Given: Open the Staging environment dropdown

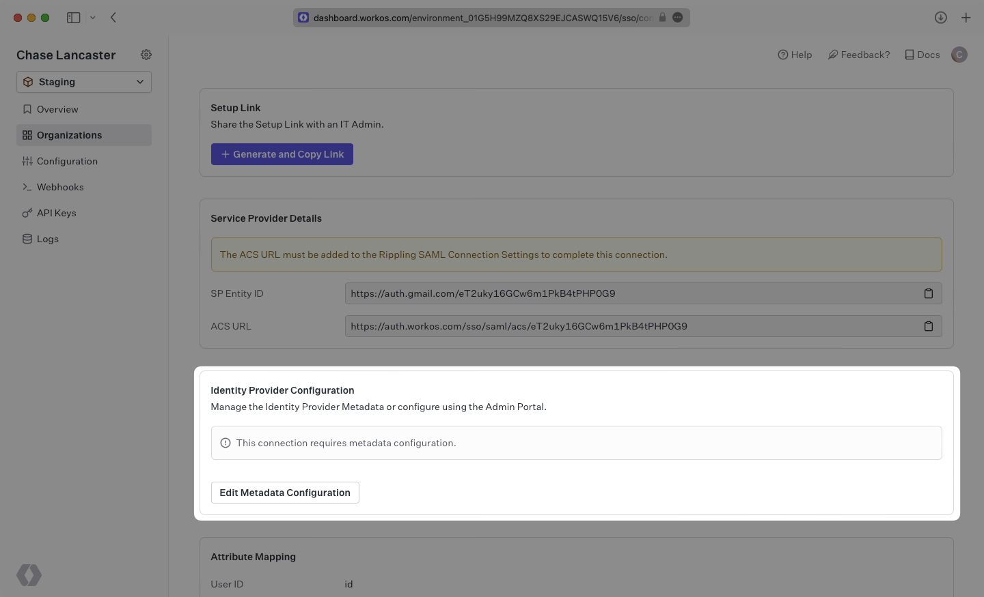Looking at the screenshot, I should coord(83,81).
